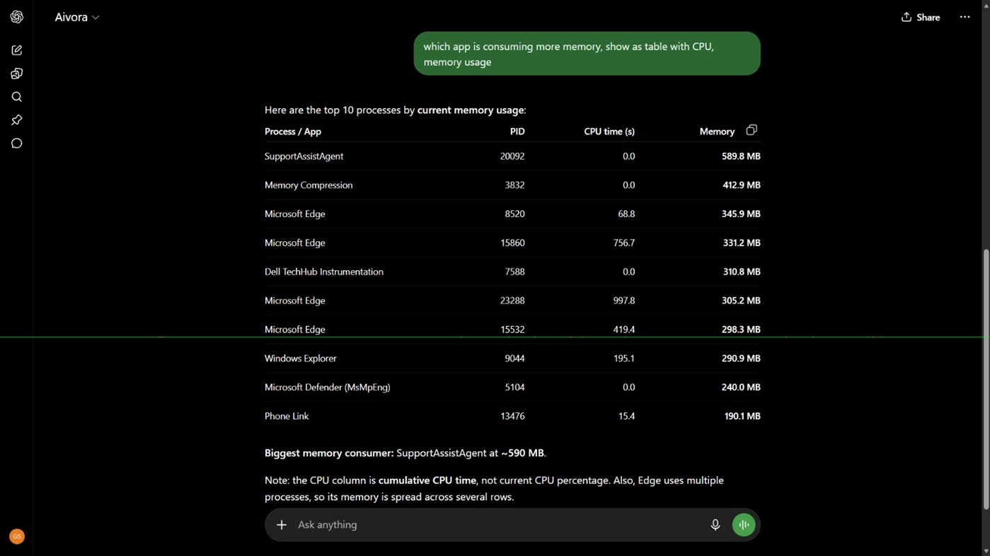The width and height of the screenshot is (990, 556).
Task: Click PID value 20092
Action: click(x=512, y=156)
